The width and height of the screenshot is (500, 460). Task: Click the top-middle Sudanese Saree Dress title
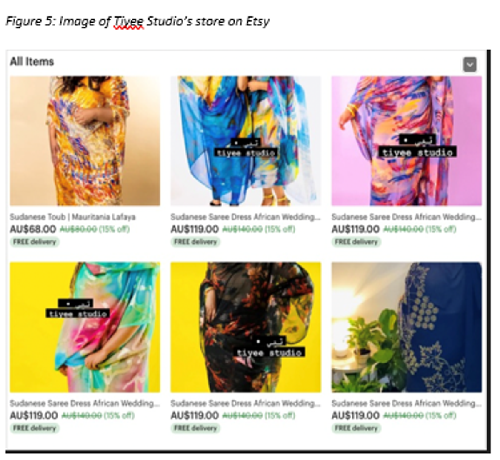coord(245,217)
